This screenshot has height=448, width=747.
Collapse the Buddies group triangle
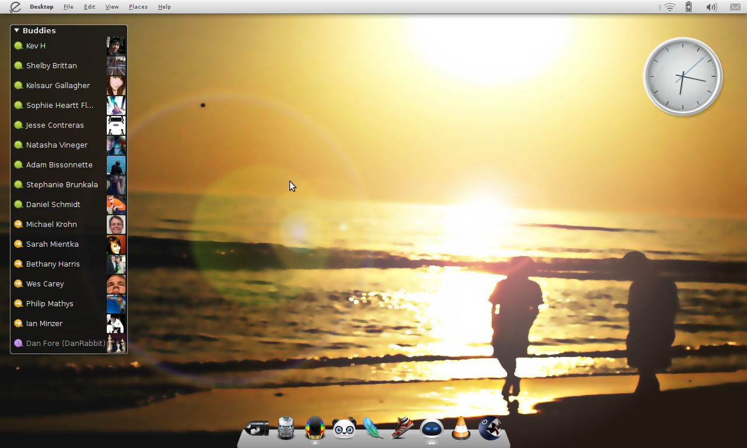click(17, 30)
